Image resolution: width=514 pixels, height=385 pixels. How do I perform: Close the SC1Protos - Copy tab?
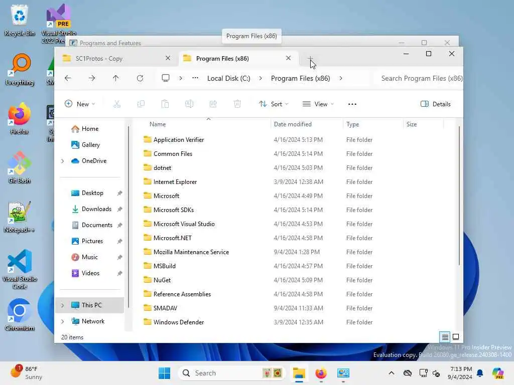pos(168,58)
